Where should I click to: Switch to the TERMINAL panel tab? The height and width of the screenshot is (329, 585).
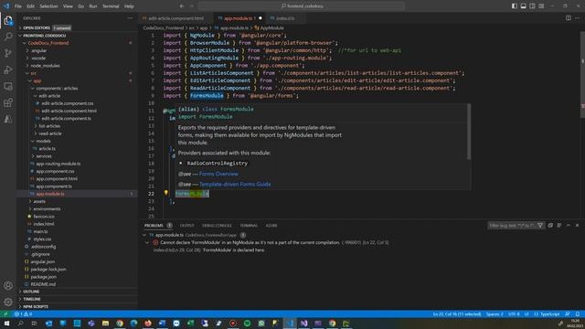pos(249,226)
